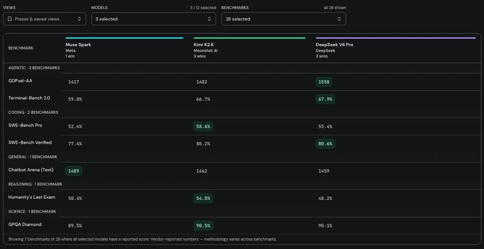Click the CODING · 2 BENCHMARKS section header
The image size is (484, 249).
[x=33, y=112]
